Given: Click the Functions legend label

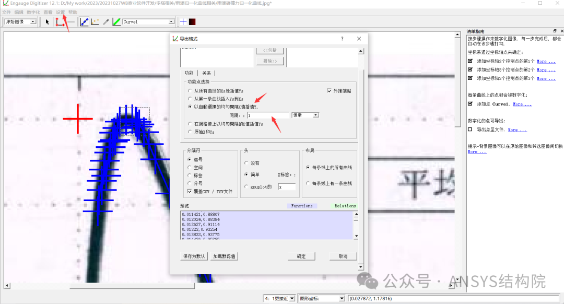Looking at the screenshot, I should (302, 206).
